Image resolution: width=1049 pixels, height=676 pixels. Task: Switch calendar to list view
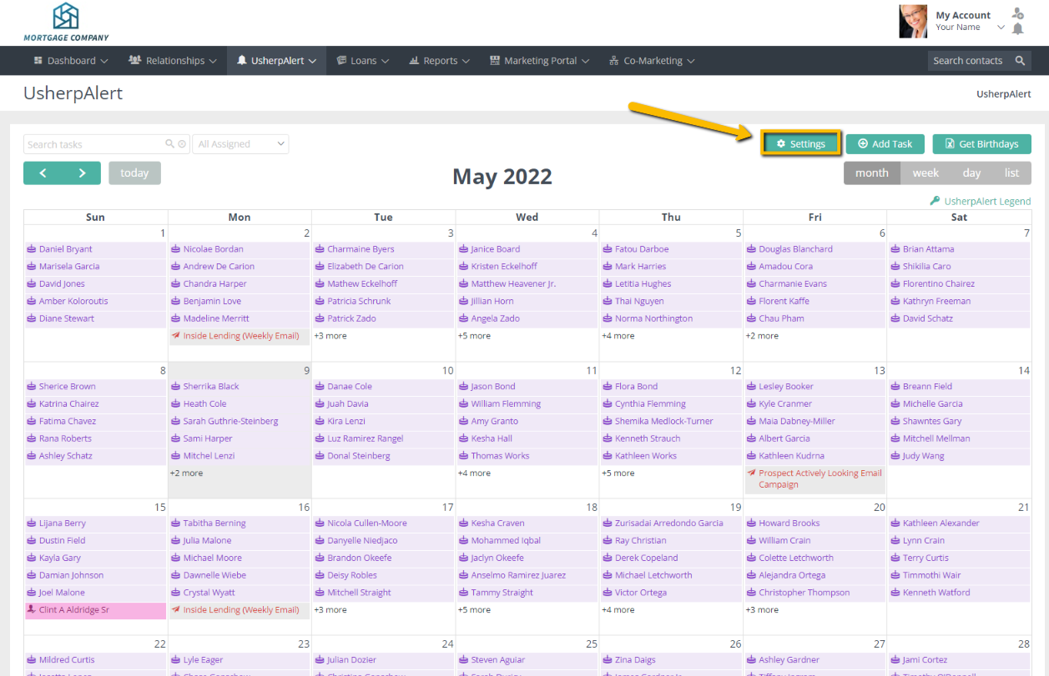(x=1011, y=173)
